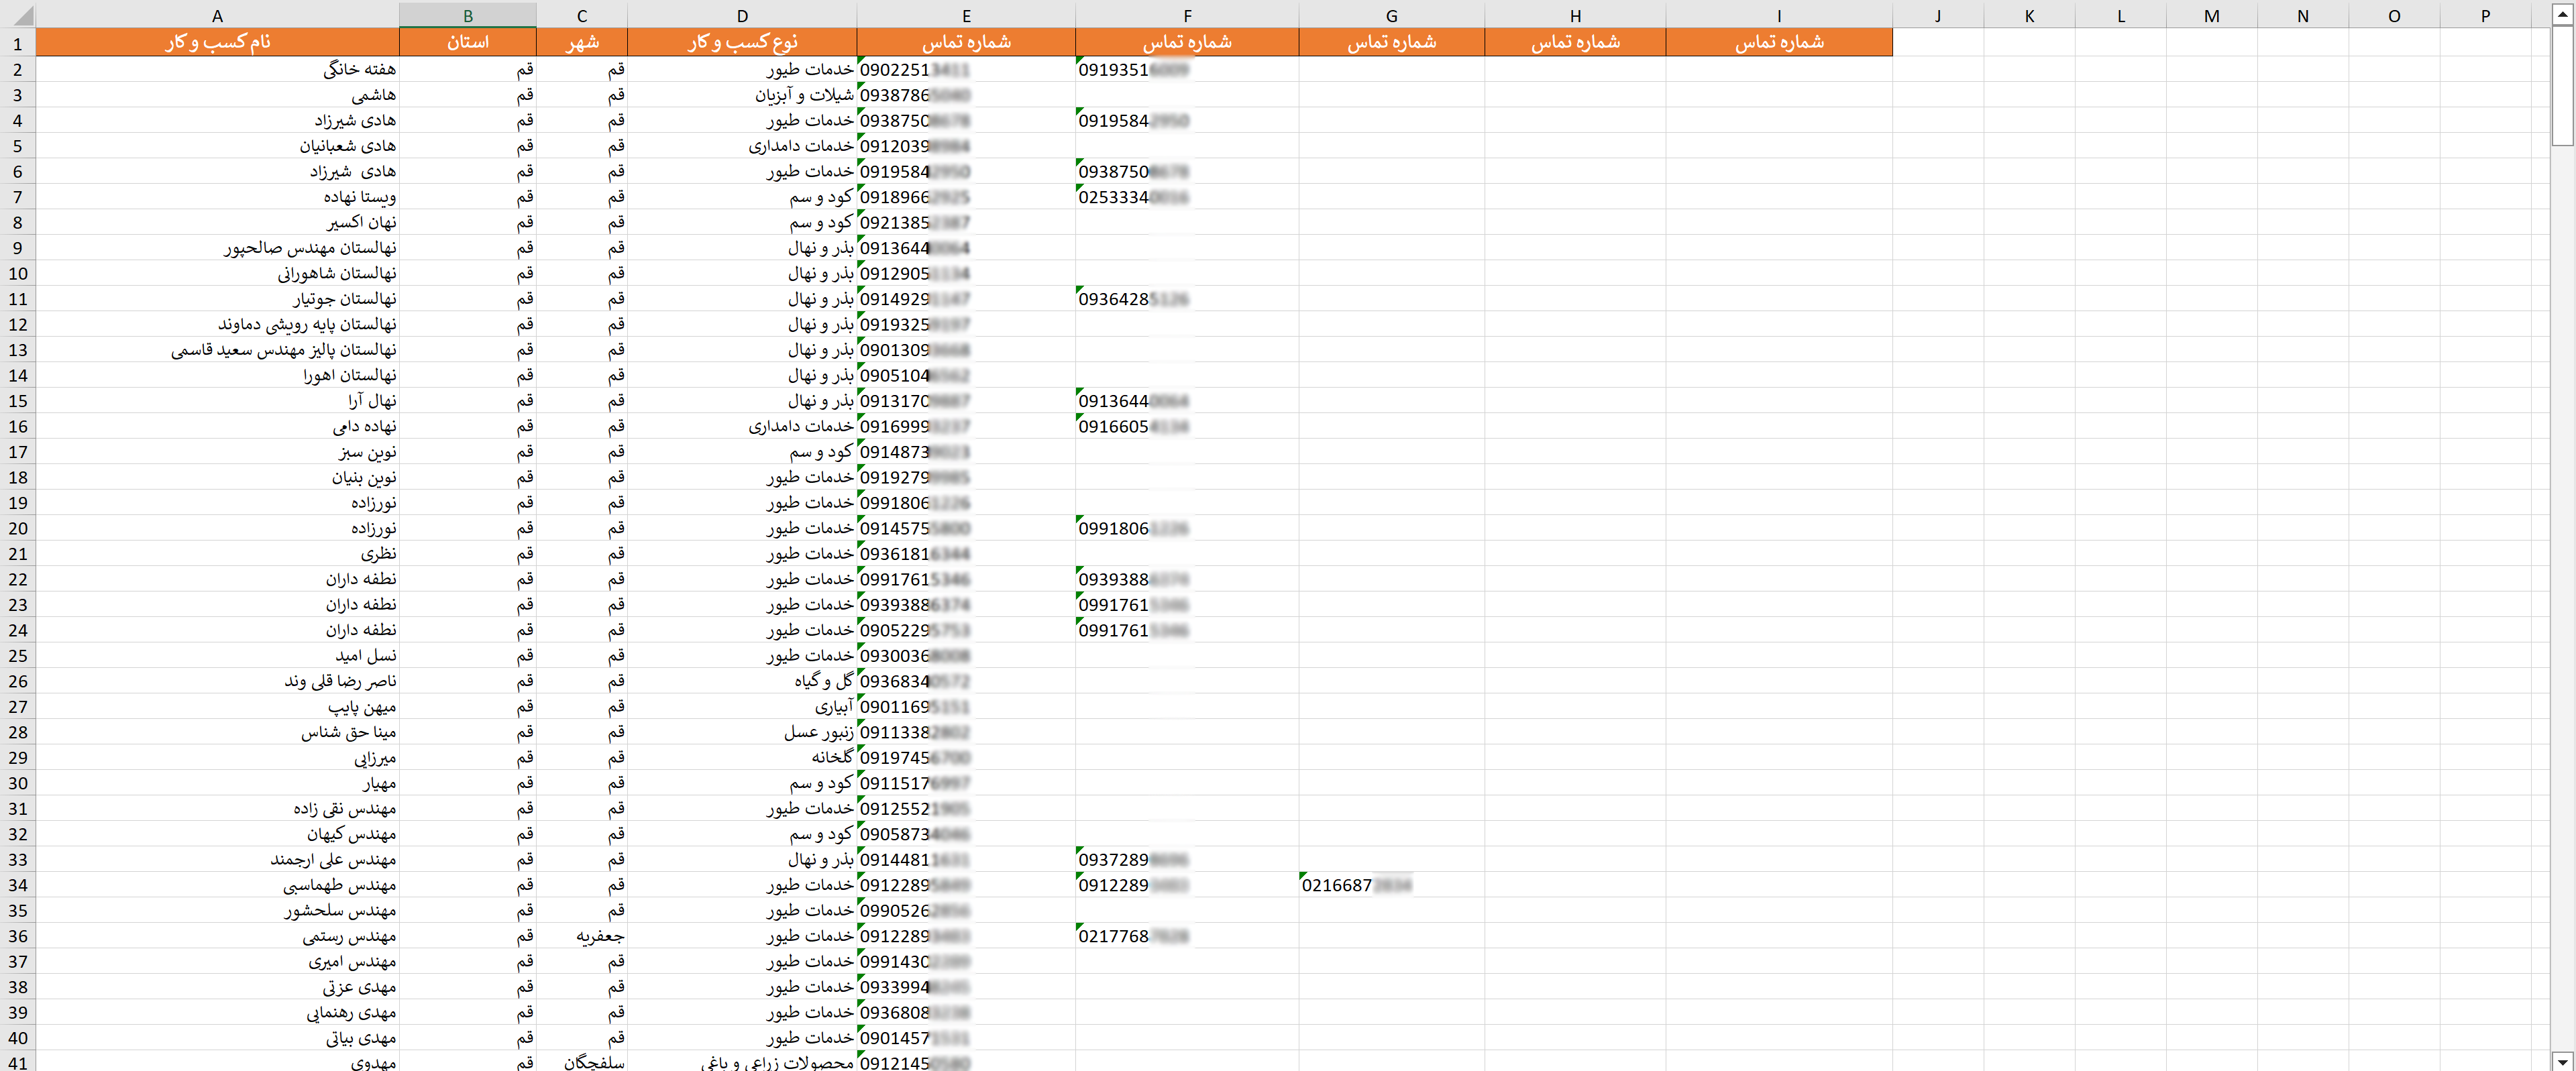This screenshot has width=2576, height=1071.
Task: Select the cell 'نهالستان مهندس صالحپور'
Action: click(217, 248)
